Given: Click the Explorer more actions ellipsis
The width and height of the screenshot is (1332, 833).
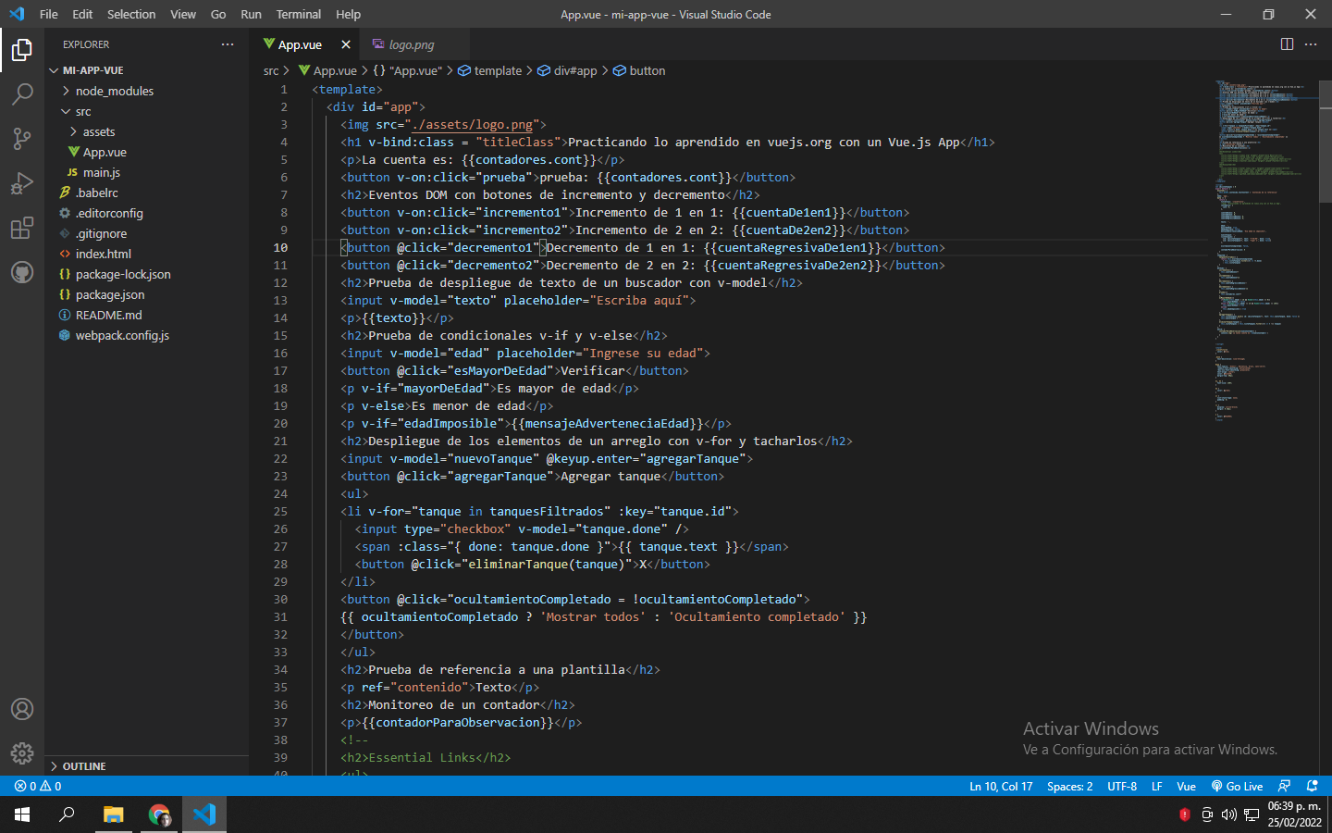Looking at the screenshot, I should pos(228,44).
